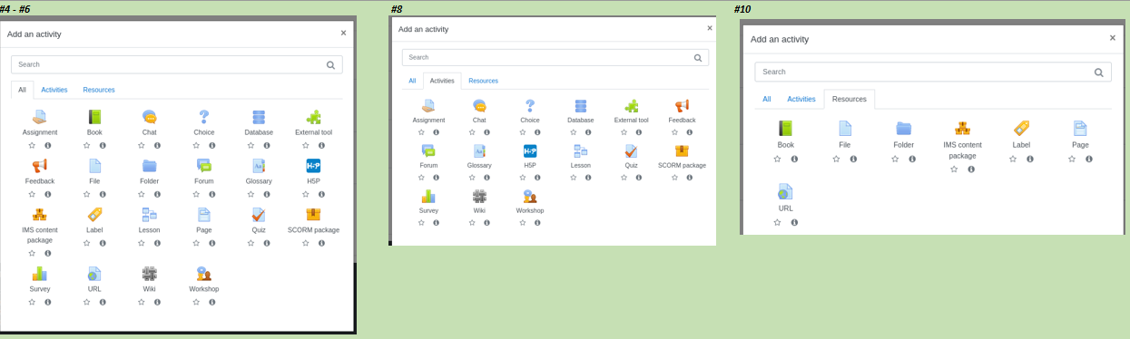The width and height of the screenshot is (1130, 339).
Task: Close the first Add an activity dialog
Action: (x=343, y=33)
